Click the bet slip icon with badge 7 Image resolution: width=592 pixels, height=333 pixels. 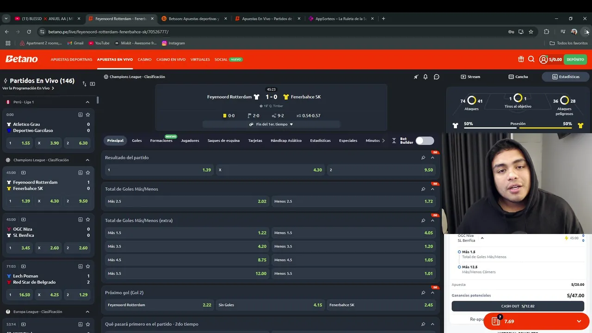point(496,321)
